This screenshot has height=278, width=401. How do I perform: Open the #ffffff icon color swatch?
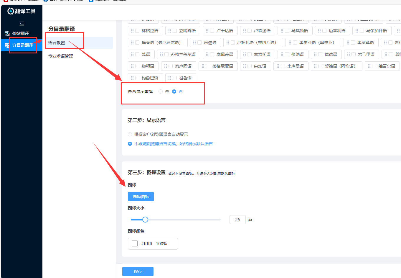[x=135, y=243]
